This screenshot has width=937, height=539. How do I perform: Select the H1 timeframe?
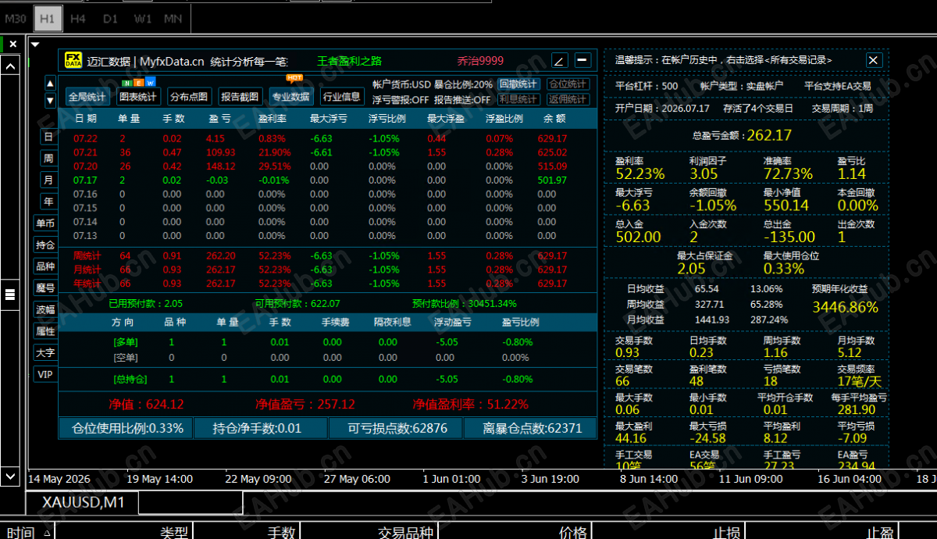48,17
